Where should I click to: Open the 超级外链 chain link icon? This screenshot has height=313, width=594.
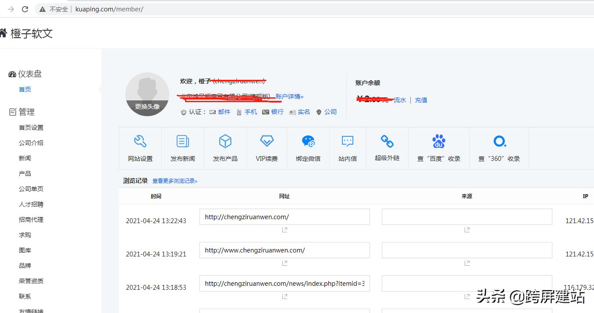coord(387,141)
